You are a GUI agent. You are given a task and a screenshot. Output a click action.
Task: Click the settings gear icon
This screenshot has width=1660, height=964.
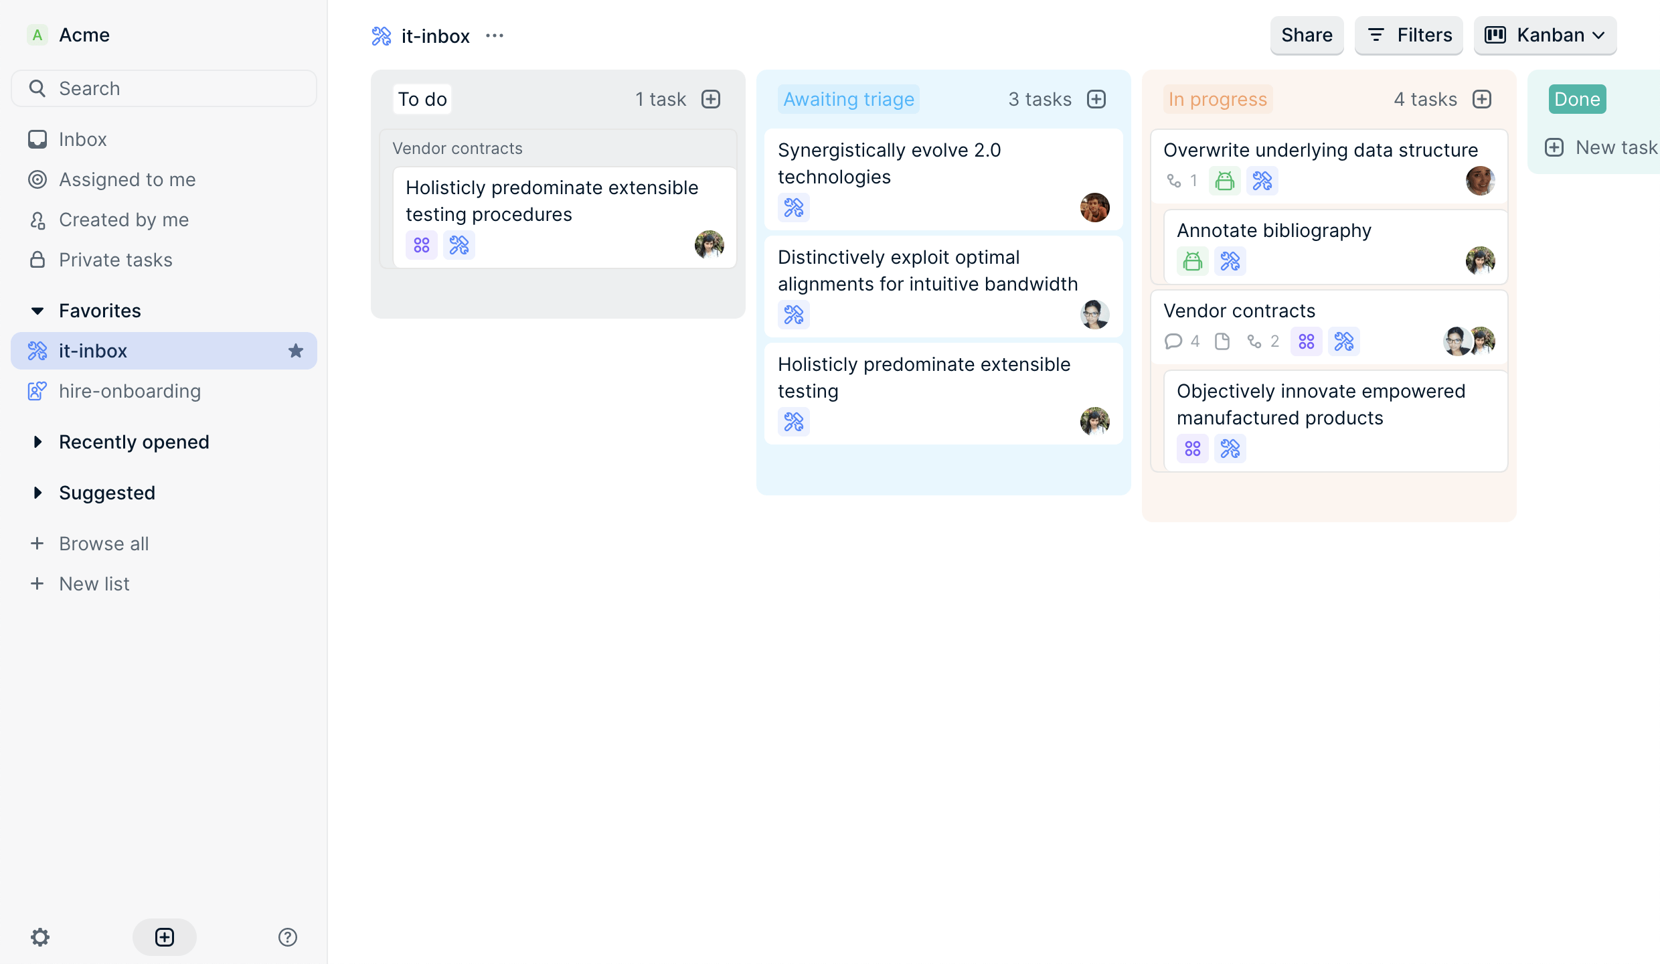(40, 937)
